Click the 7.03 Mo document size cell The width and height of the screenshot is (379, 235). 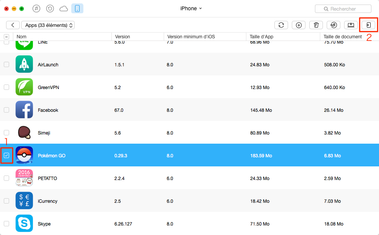pos(332,201)
